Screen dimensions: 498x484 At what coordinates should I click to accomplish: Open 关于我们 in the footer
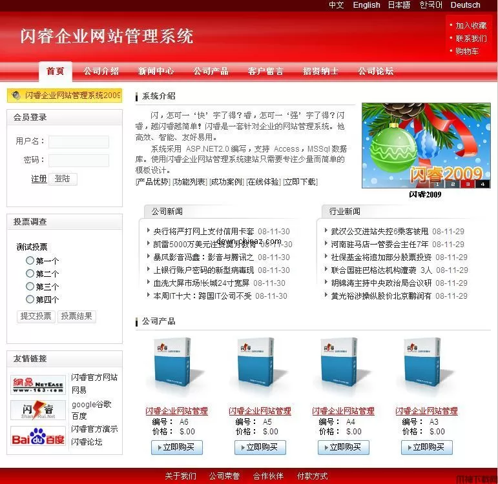tap(181, 476)
